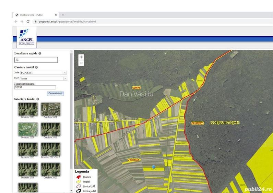
Task: Select the Ortofoto 2009 background
Action: tap(27, 129)
